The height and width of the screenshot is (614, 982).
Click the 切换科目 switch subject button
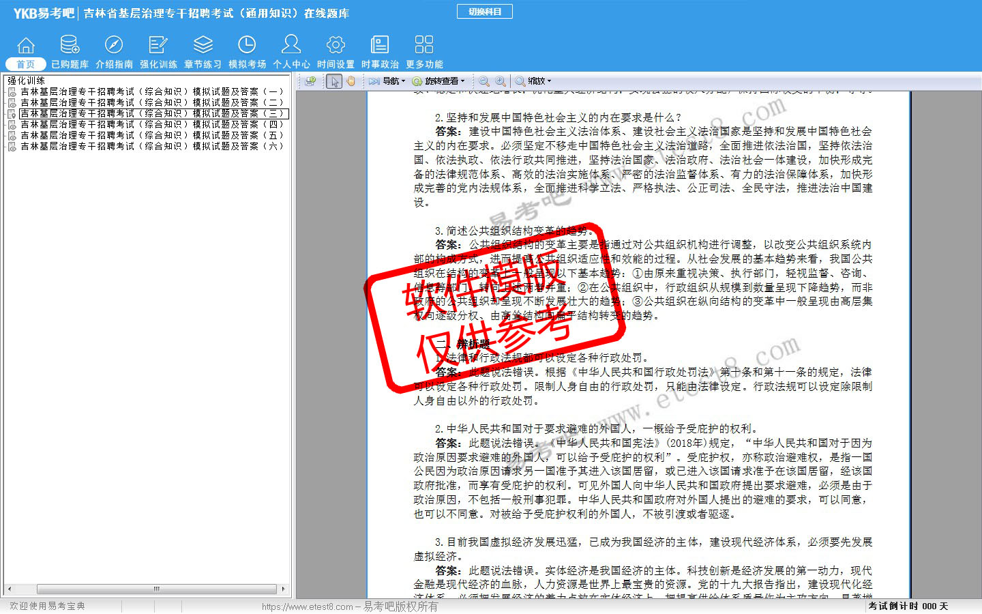click(x=484, y=12)
